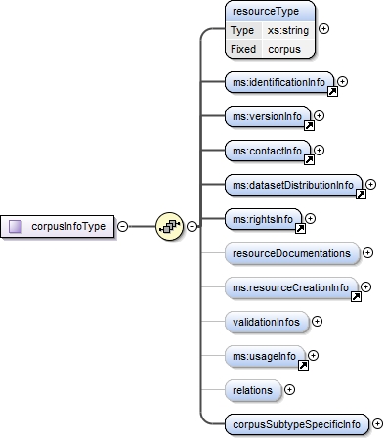Follow reference arrow on ms:datasetDistributionInfo

click(x=361, y=195)
